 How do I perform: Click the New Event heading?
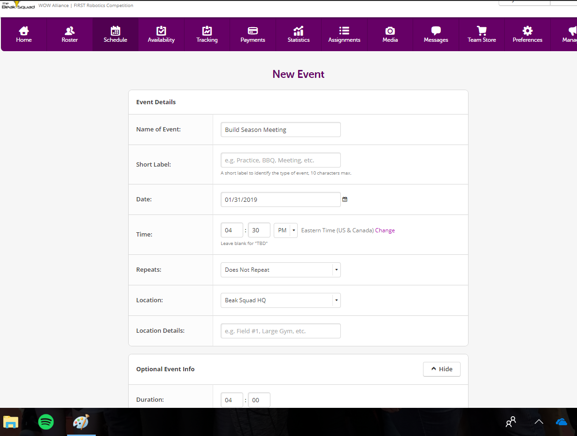(299, 74)
